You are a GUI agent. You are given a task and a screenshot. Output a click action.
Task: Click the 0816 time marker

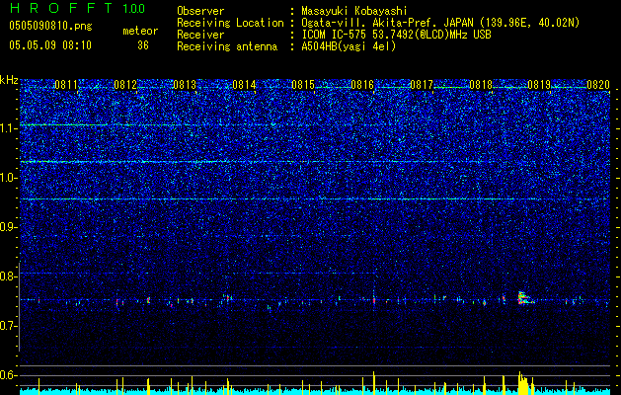click(362, 84)
